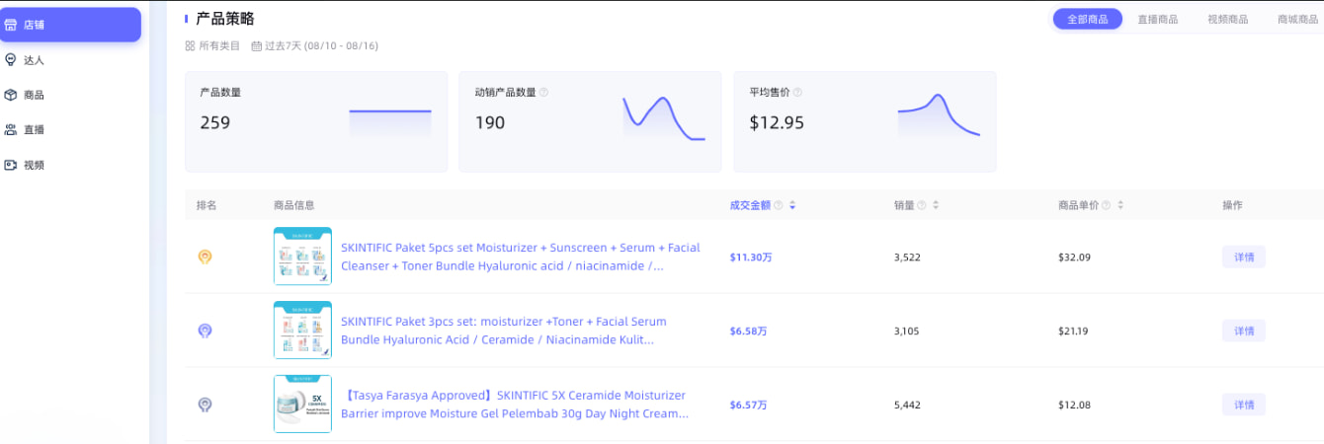Click the 平均售价 trend chart
This screenshot has width=1324, height=444.
point(939,116)
